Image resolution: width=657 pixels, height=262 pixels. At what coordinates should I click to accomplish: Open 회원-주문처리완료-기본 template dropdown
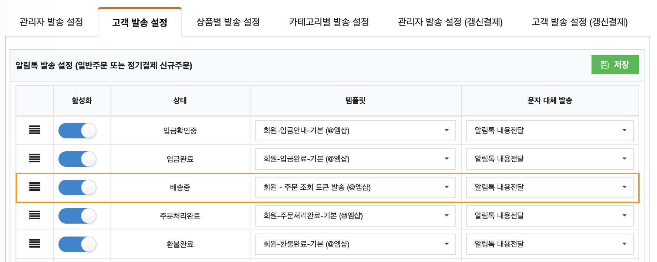(x=355, y=216)
